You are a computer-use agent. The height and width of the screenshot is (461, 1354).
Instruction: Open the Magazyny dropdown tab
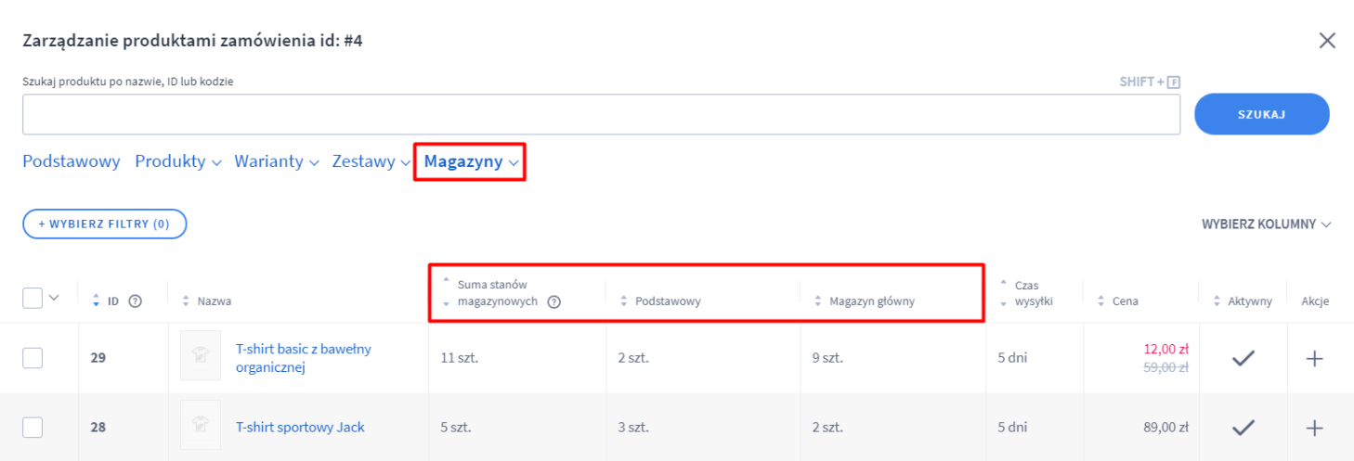471,161
